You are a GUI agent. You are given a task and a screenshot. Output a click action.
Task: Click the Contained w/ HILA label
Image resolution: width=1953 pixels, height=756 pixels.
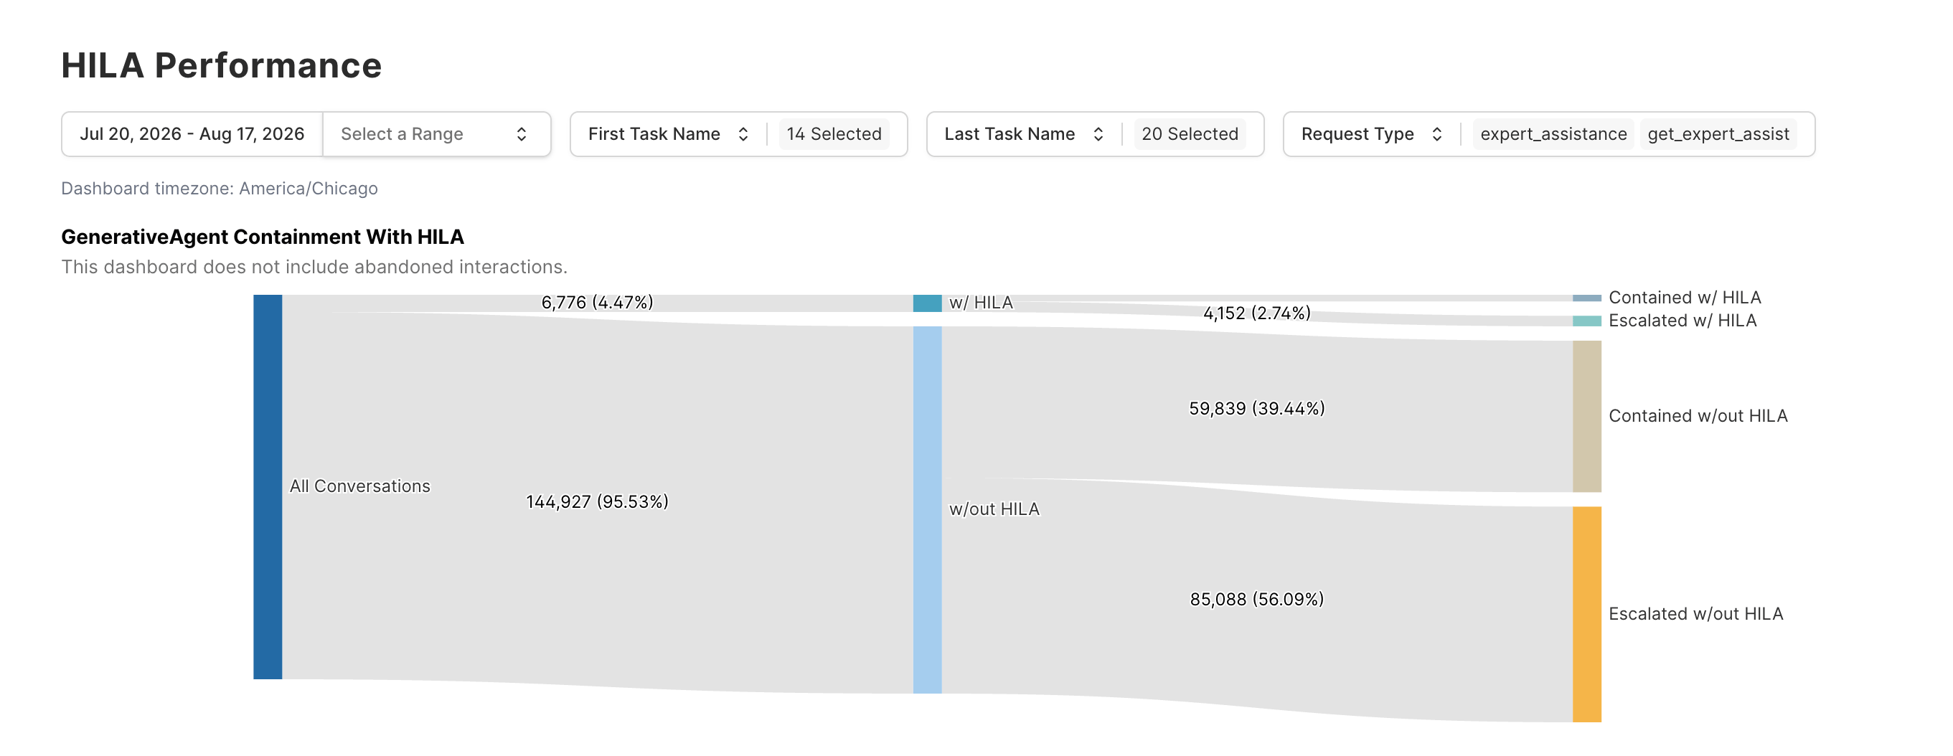tap(1685, 297)
